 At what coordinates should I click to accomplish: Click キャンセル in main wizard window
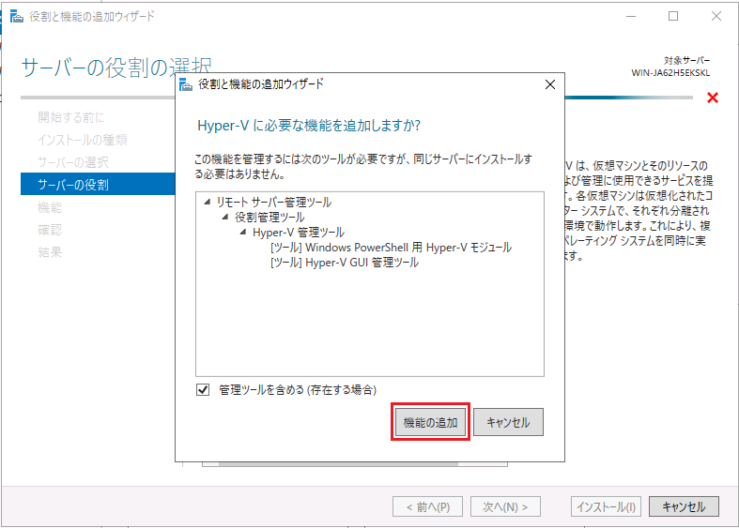(684, 506)
